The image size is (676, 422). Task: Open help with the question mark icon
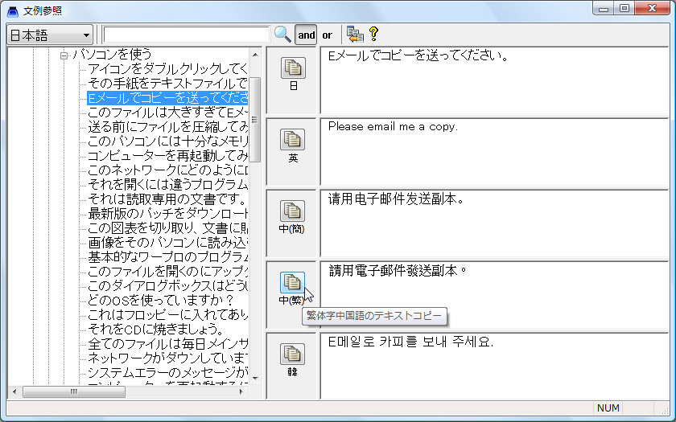[373, 34]
